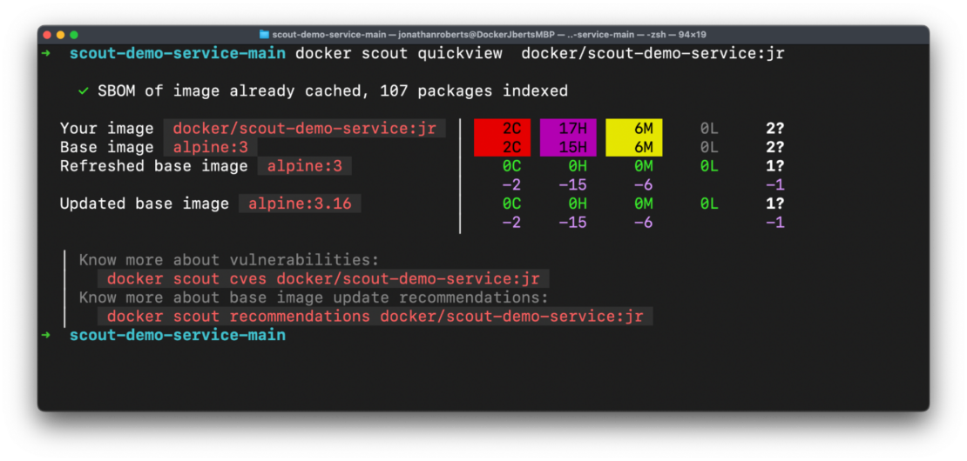Click the green prompt arrow on the last line

pos(46,335)
